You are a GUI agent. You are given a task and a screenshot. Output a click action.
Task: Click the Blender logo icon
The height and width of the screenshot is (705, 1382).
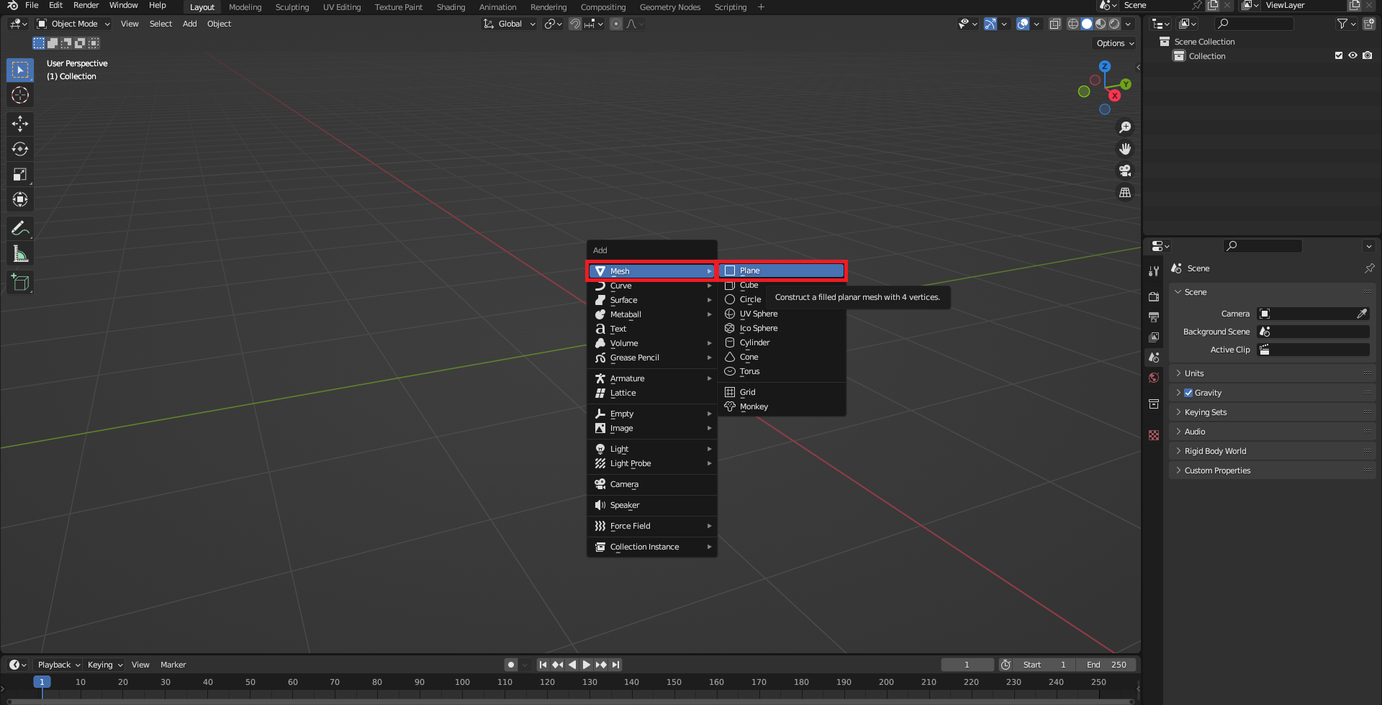pos(12,5)
